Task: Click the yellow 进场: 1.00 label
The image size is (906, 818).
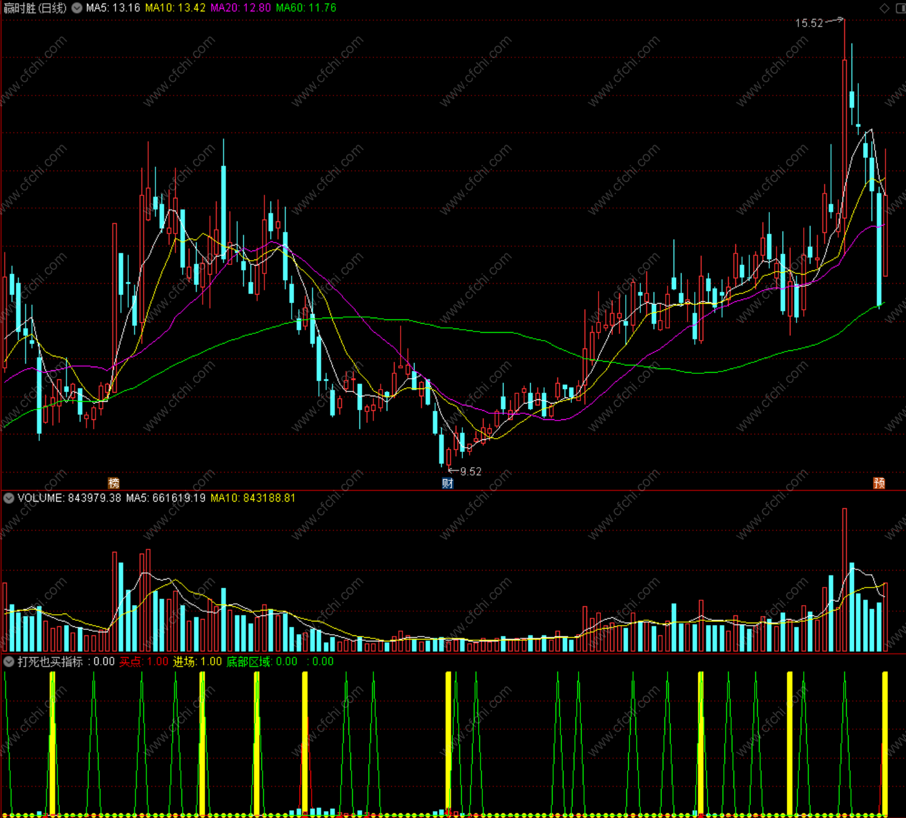Action: tap(198, 661)
